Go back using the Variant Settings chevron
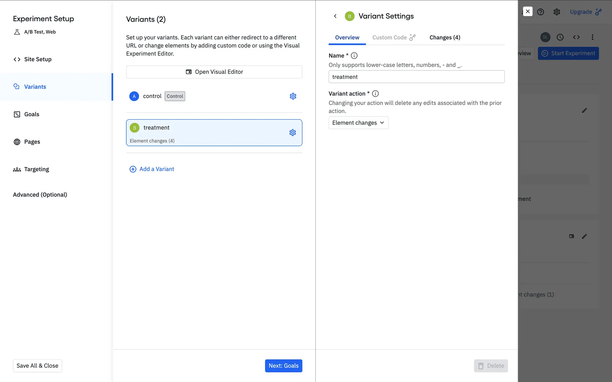This screenshot has width=612, height=382. coord(335,16)
